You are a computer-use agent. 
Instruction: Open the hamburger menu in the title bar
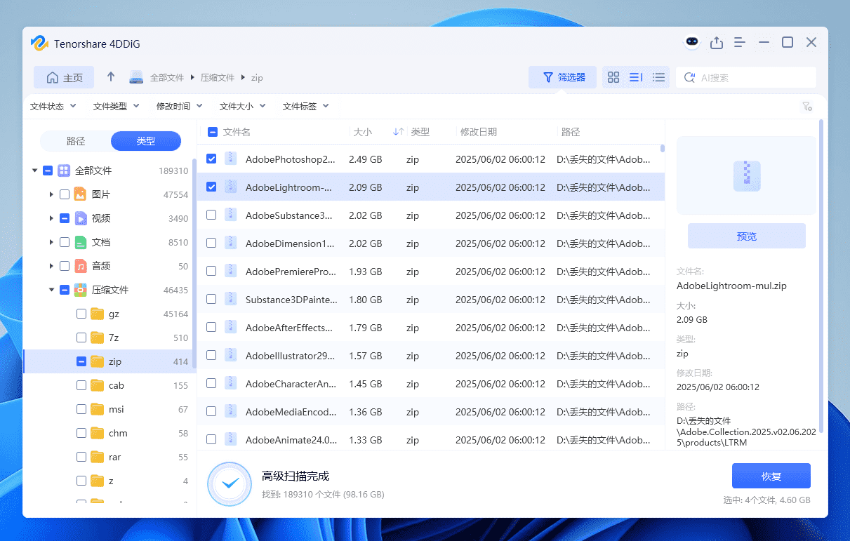pyautogui.click(x=739, y=42)
